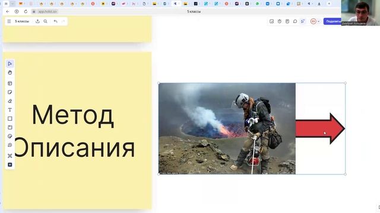Screen dimensions: 380x213
Task: Select the Hand pan tool
Action: (9, 72)
